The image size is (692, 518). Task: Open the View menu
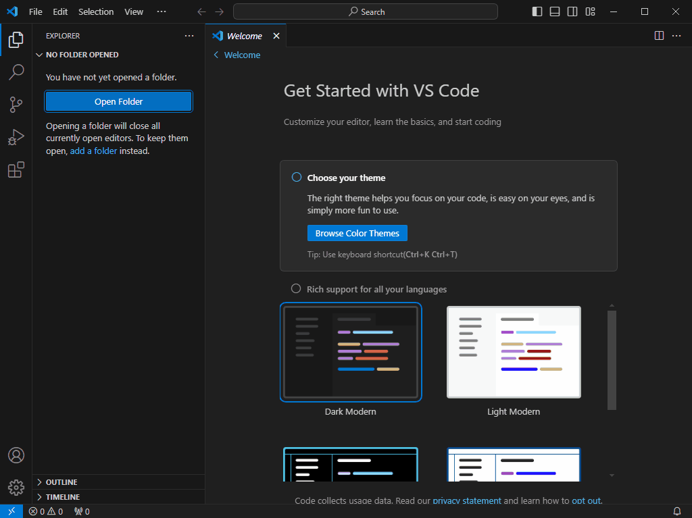click(x=134, y=12)
